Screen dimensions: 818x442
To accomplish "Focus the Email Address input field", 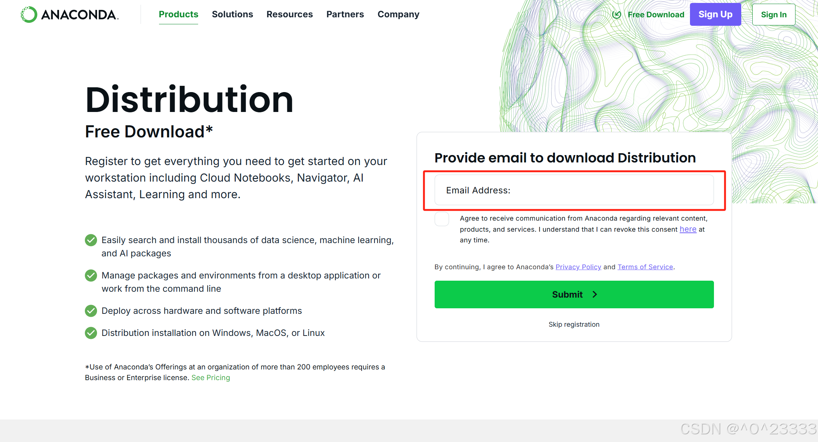I will click(x=574, y=190).
